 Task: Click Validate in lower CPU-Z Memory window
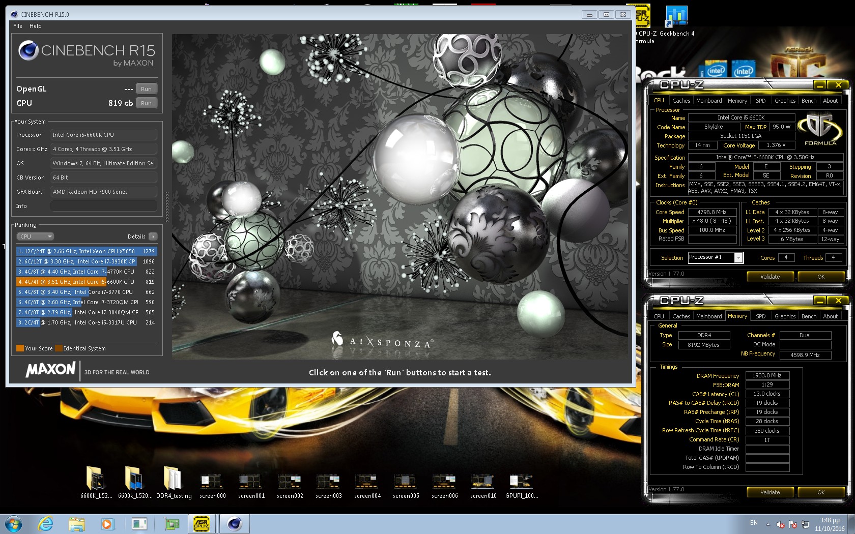pyautogui.click(x=770, y=492)
